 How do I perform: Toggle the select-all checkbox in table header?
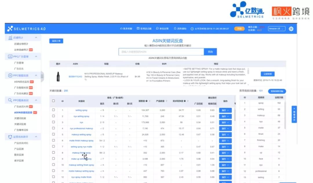[x=53, y=101]
